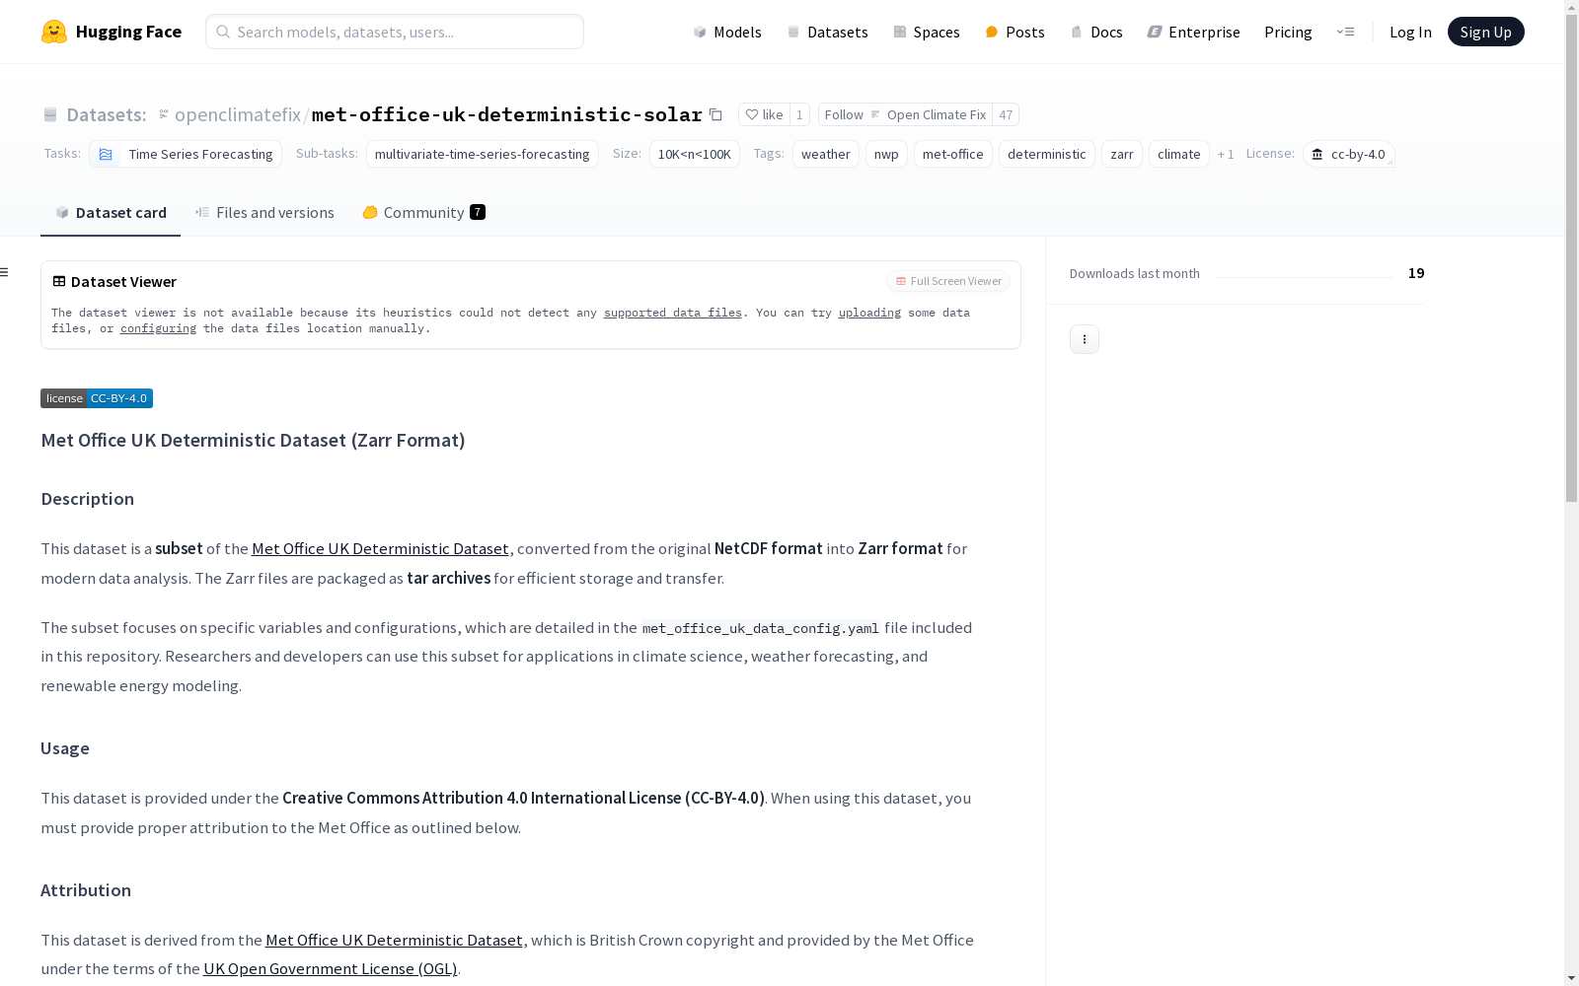Click the license CC-BY-4.0 badge image
1579x986 pixels.
[97, 398]
